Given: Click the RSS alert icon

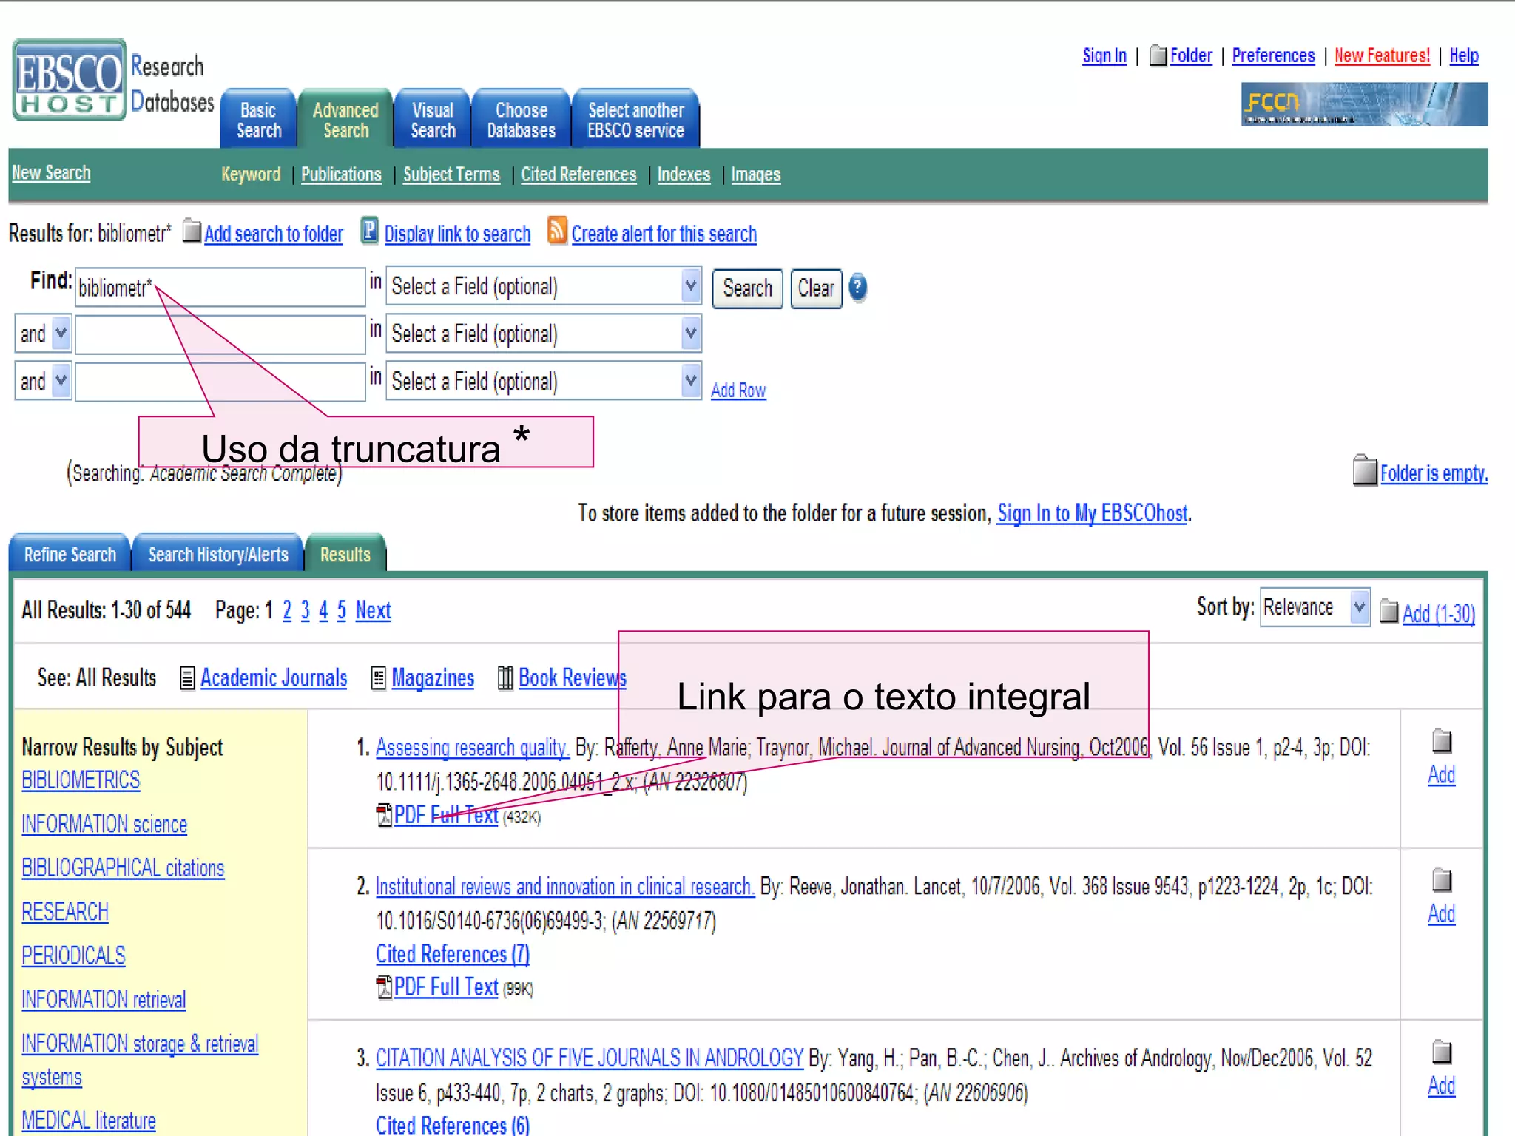Looking at the screenshot, I should tap(557, 230).
